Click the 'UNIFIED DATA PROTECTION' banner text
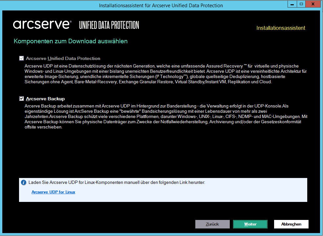 click(x=109, y=25)
